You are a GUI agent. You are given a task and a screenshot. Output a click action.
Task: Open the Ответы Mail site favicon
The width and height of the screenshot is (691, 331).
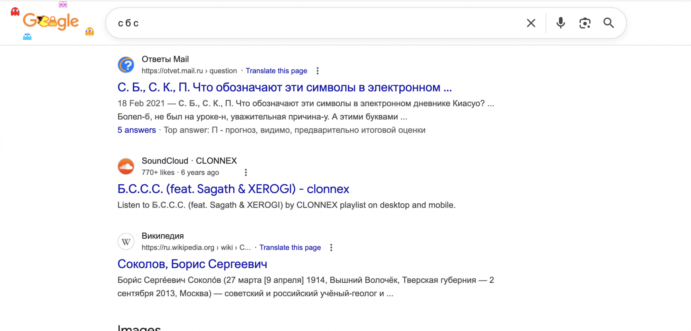click(x=126, y=65)
